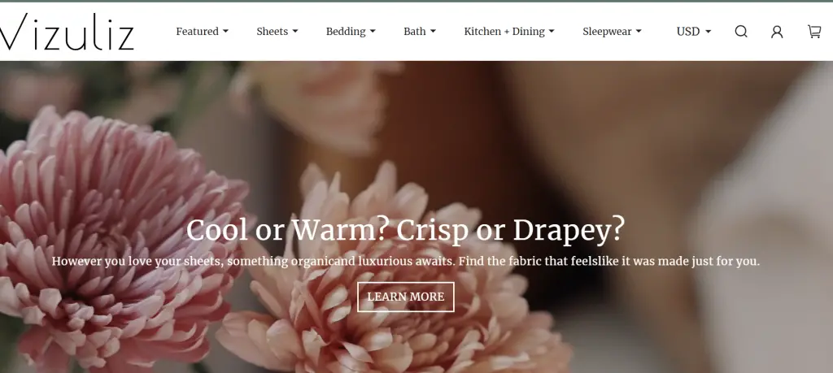Open the Featured menu item

tap(197, 32)
